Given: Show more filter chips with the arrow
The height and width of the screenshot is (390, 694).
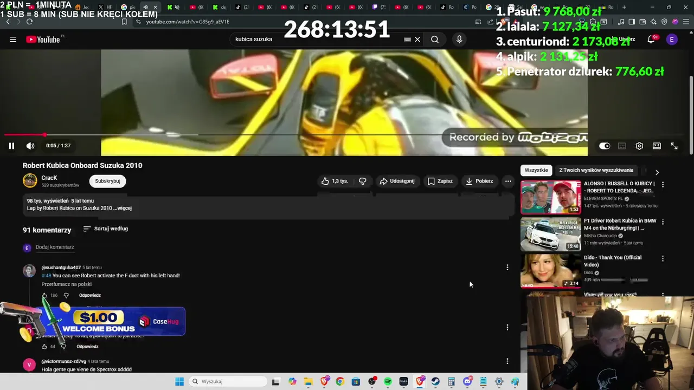Looking at the screenshot, I should tap(657, 172).
